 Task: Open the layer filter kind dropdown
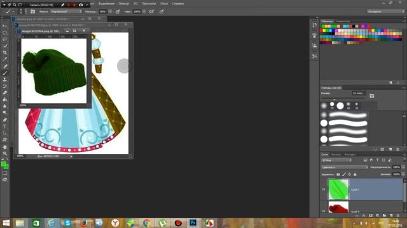(336, 160)
